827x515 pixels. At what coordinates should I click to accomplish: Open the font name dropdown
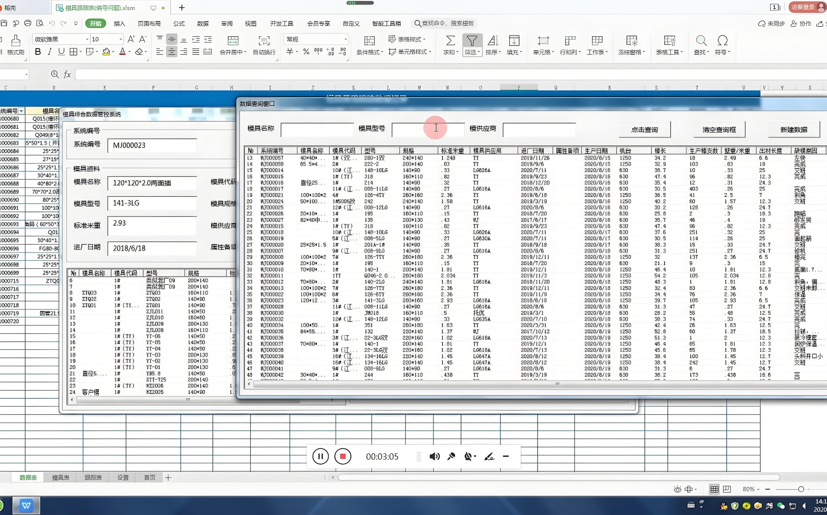87,39
